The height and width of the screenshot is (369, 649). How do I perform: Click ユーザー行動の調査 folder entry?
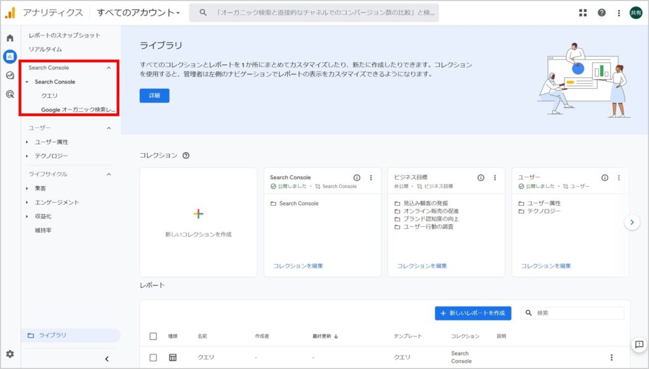(424, 227)
